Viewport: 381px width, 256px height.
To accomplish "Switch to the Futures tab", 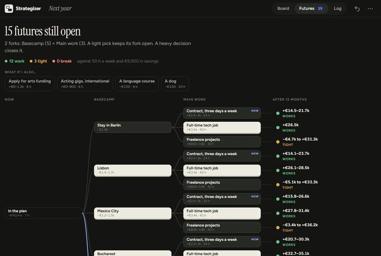I will [311, 8].
